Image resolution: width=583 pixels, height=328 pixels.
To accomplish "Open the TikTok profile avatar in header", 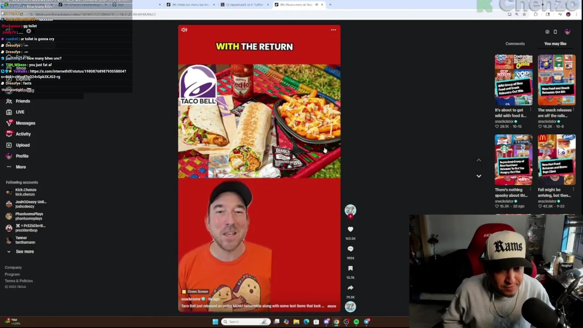I will [x=568, y=31].
